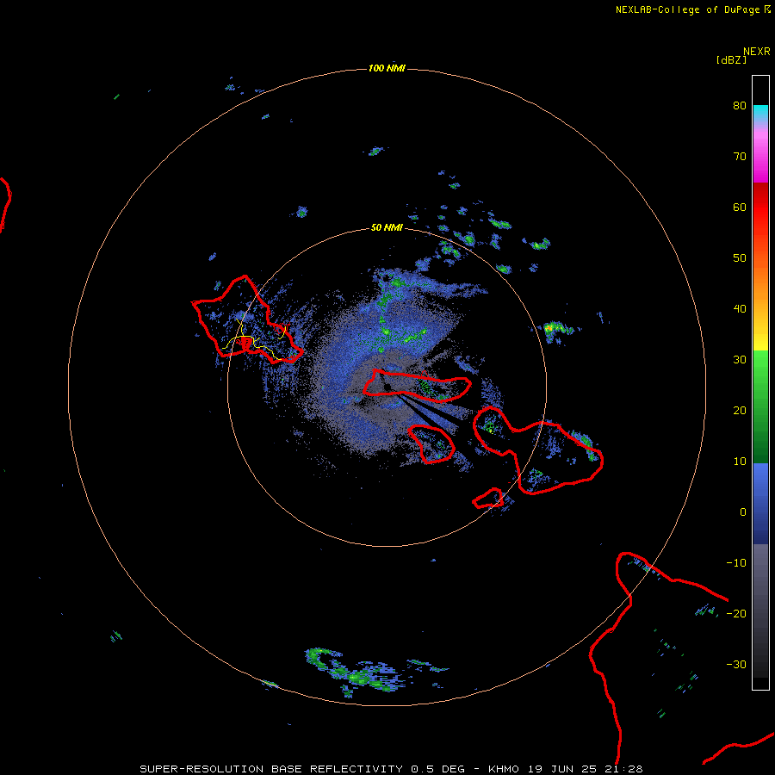Click the 10 value on dBZ legend

[x=740, y=462]
